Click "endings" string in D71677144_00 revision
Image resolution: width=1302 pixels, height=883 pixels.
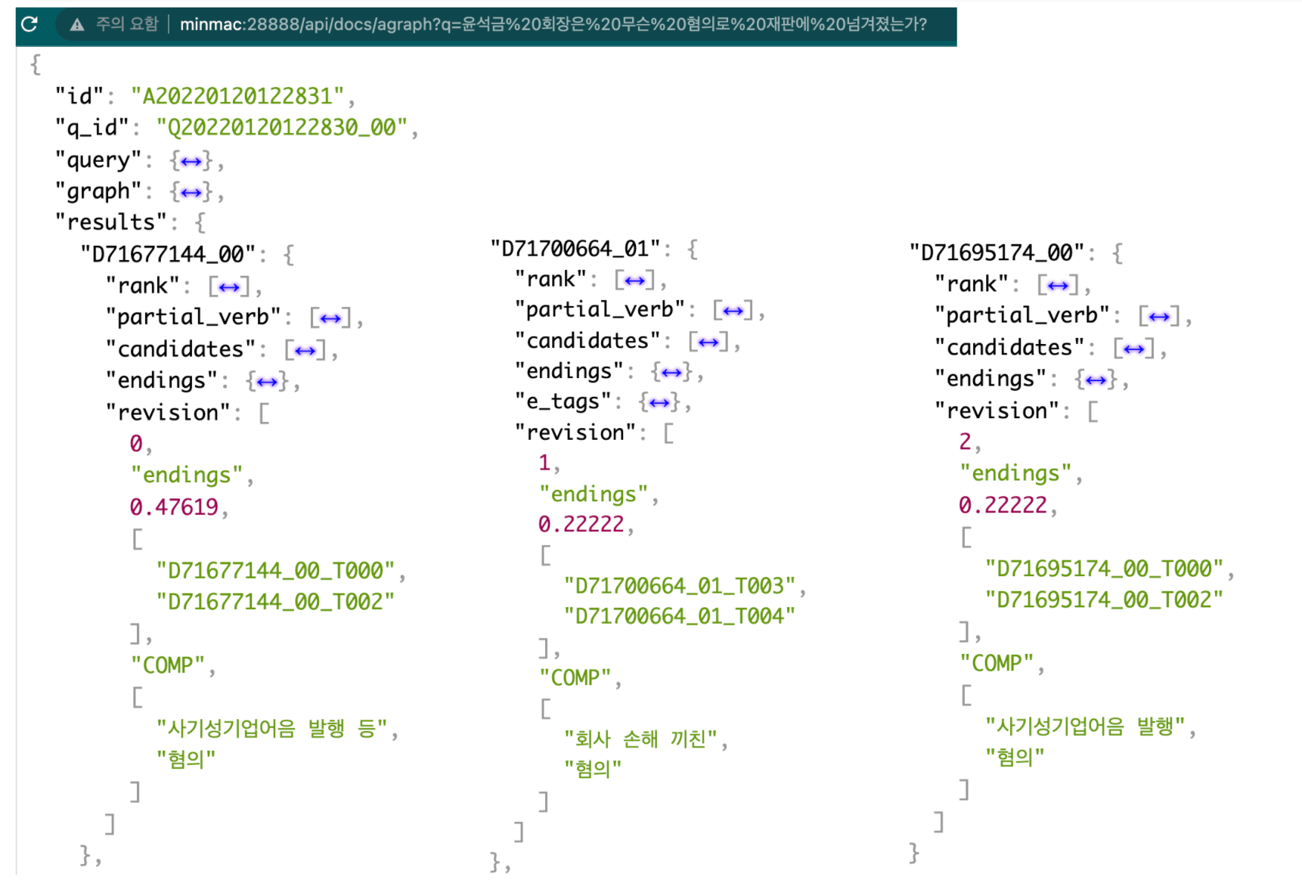[x=187, y=476]
